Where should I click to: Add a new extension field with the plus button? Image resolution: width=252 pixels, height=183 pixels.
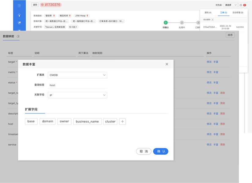[x=122, y=121]
